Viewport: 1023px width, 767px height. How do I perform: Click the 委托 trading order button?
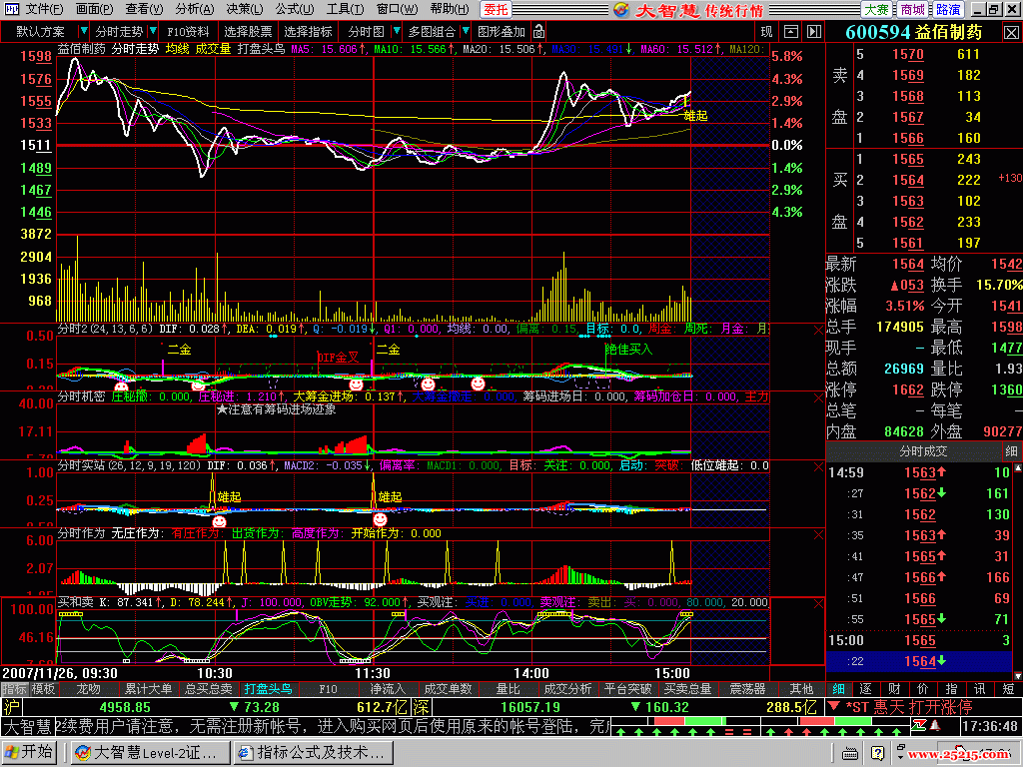(495, 9)
